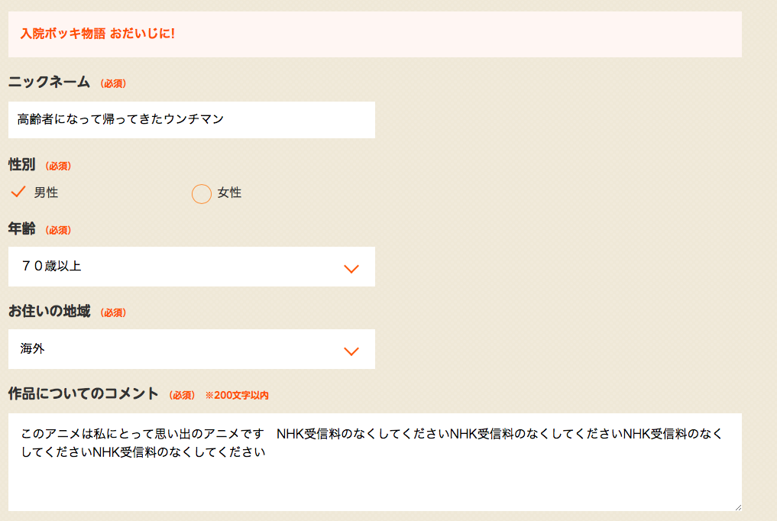Screen dimensions: 777x521
Task: Click the 作品についてのコメント label
Action: click(83, 393)
